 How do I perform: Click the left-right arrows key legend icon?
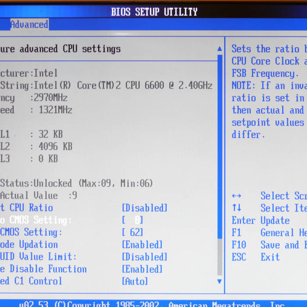[236, 196]
